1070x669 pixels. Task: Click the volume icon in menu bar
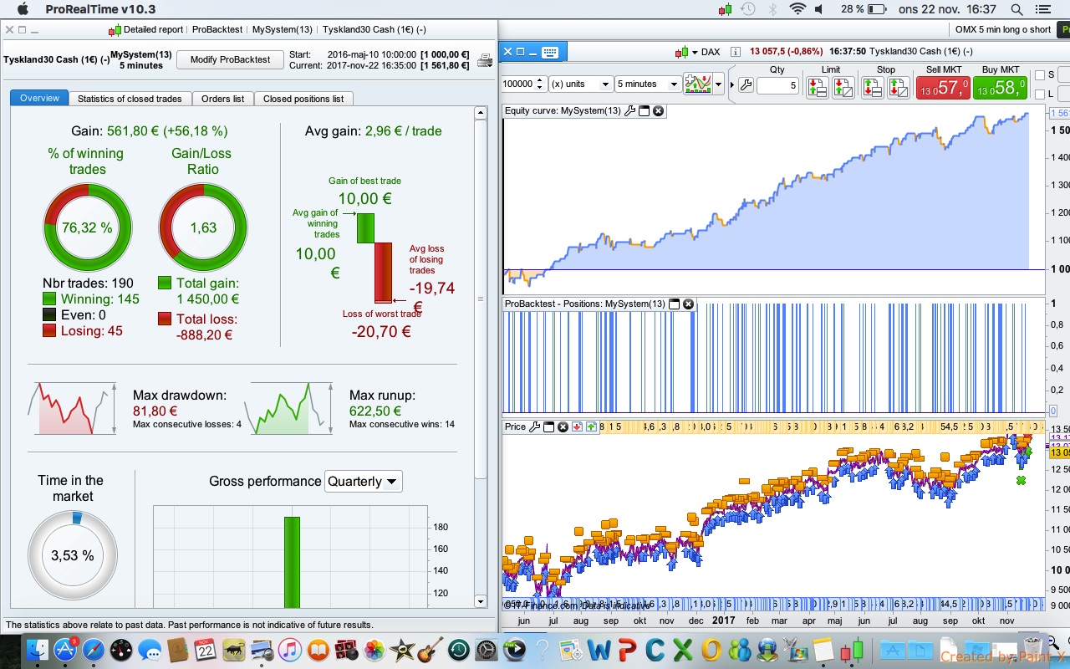[820, 9]
